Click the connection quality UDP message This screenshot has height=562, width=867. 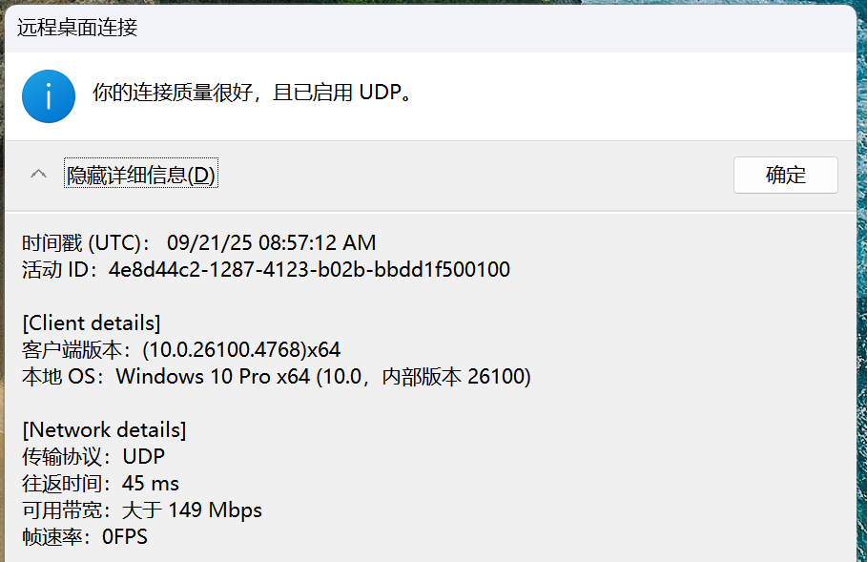(253, 94)
